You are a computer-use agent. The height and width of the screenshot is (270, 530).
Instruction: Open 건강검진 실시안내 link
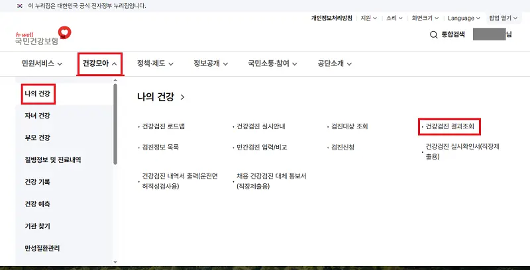pyautogui.click(x=261, y=127)
